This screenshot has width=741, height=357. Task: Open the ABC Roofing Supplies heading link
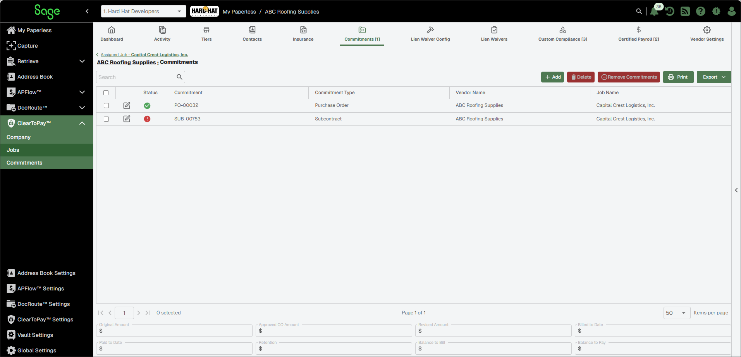tap(126, 62)
